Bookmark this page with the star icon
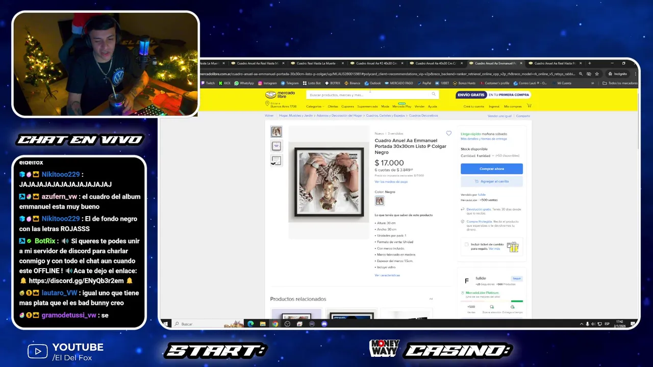 (x=597, y=74)
